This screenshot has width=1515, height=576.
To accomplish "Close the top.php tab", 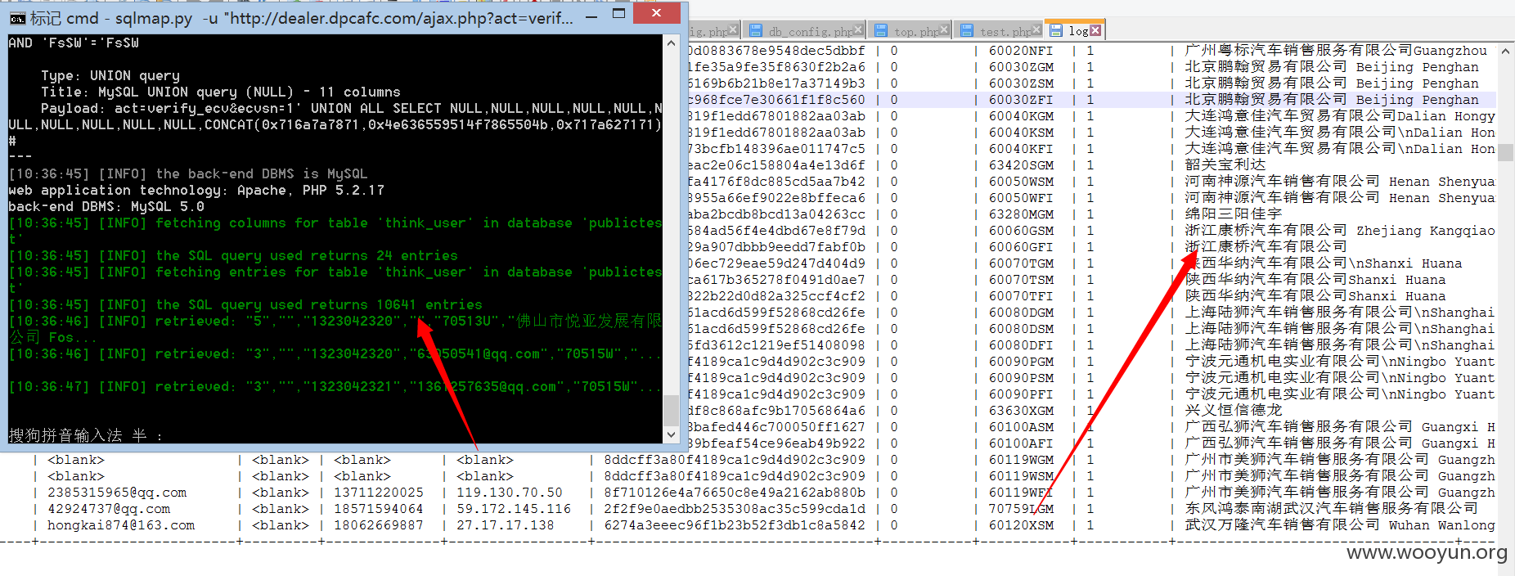I will 945,30.
